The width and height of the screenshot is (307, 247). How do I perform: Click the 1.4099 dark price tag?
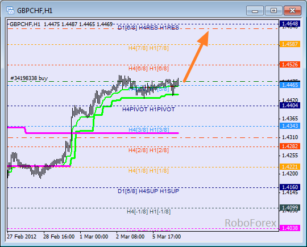tap(290, 207)
